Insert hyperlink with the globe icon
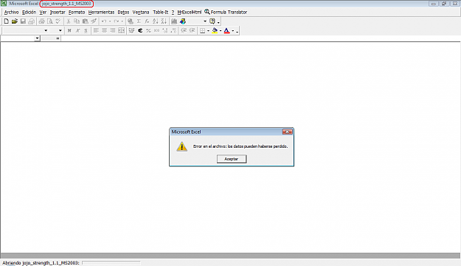 click(131, 21)
